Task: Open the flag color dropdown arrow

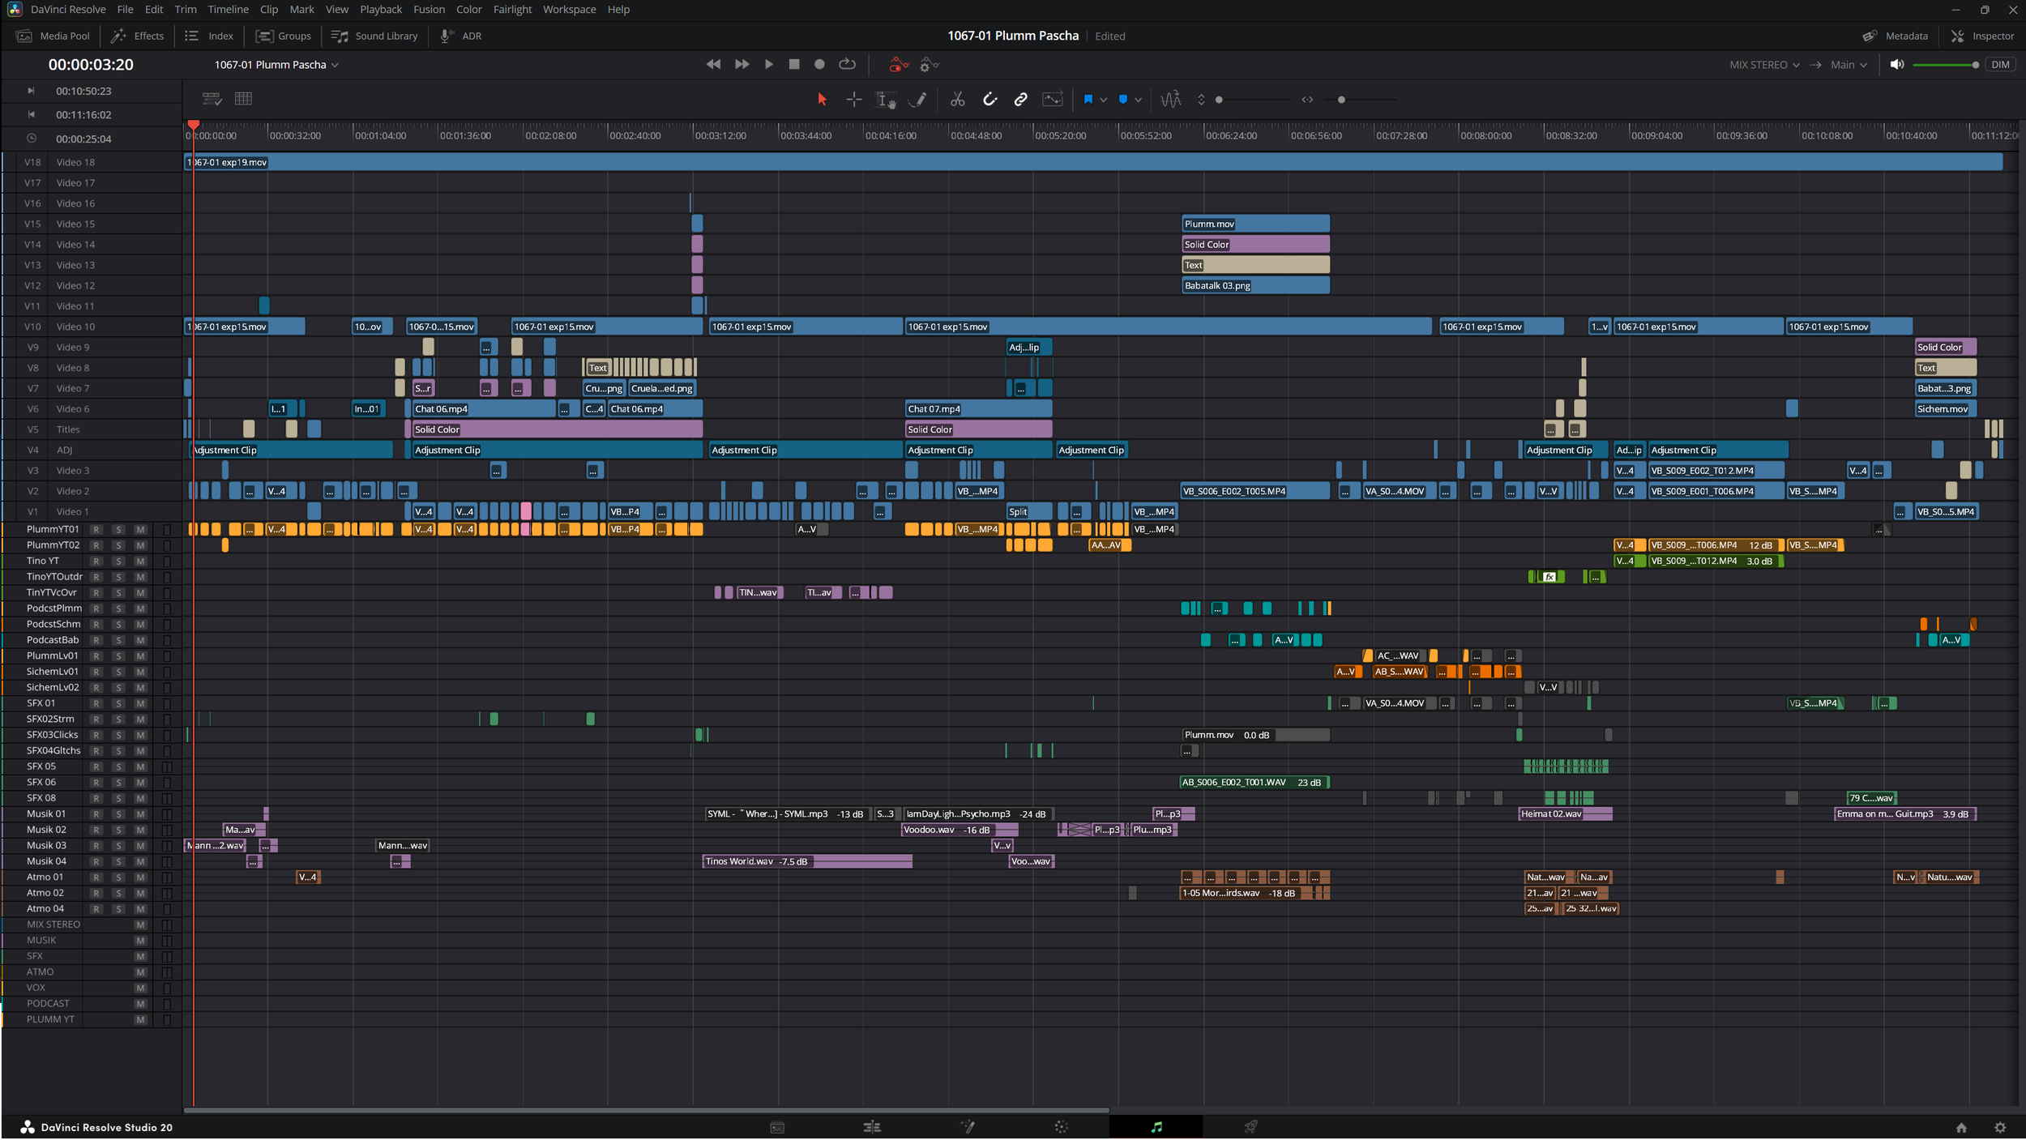Action: pyautogui.click(x=1103, y=100)
